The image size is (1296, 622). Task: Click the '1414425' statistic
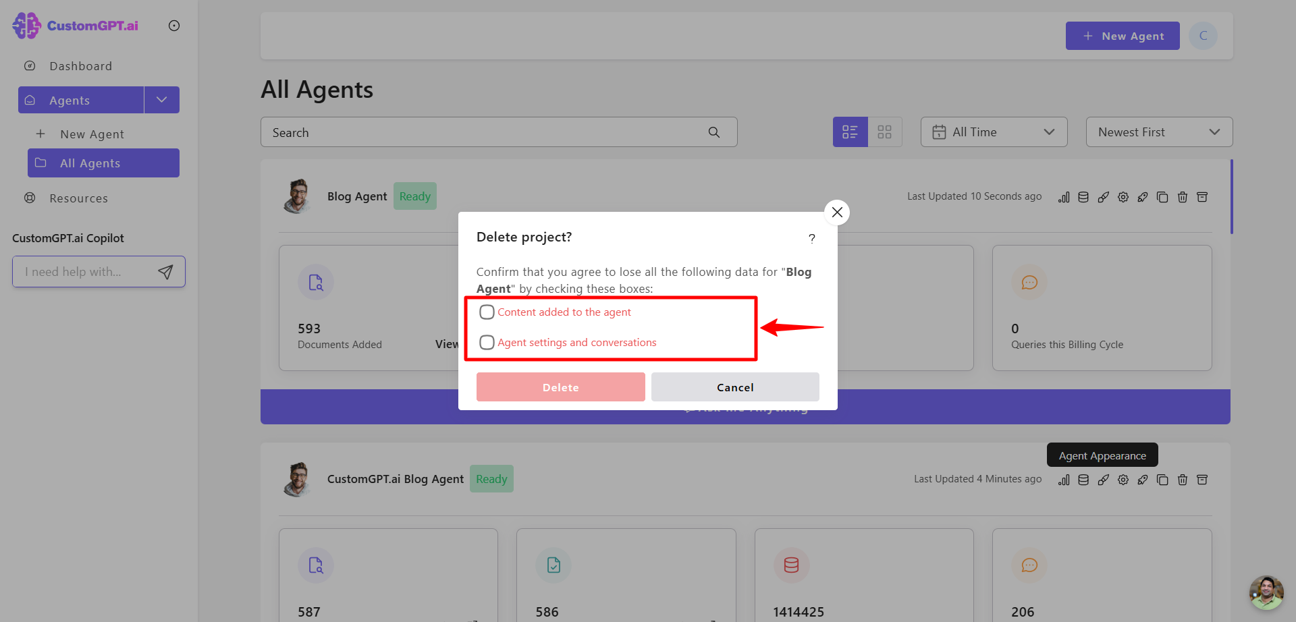click(x=799, y=612)
